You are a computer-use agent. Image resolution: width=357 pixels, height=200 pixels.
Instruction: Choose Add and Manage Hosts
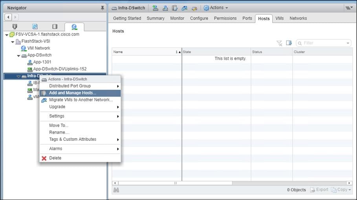coord(80,93)
